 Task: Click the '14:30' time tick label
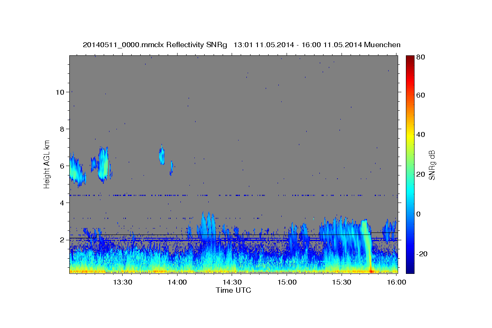click(x=232, y=282)
